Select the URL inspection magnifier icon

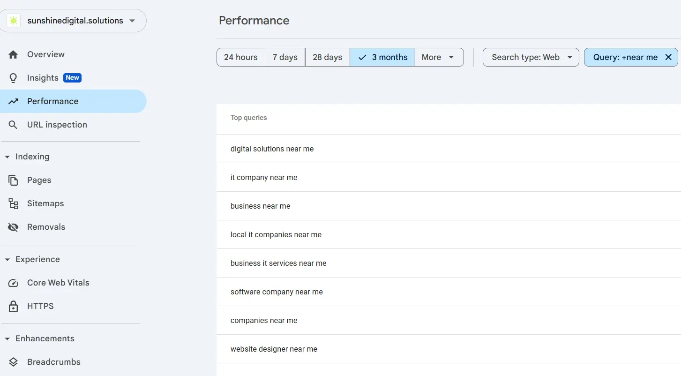point(14,124)
